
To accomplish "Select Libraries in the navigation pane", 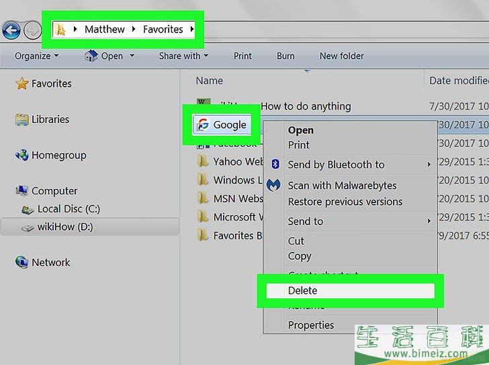I will click(50, 120).
